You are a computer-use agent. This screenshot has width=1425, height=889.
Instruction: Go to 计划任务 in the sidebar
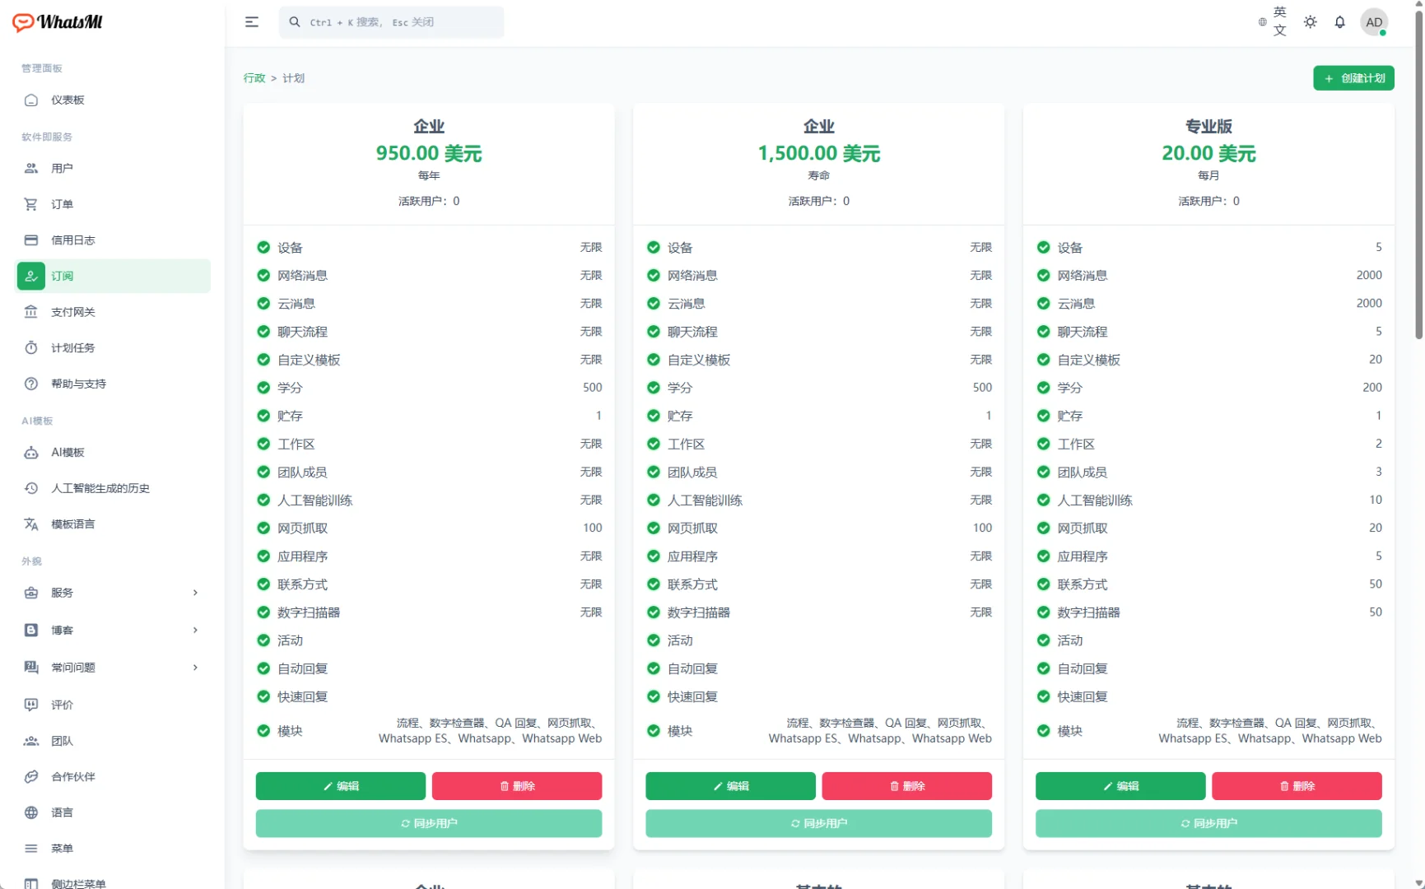point(113,348)
